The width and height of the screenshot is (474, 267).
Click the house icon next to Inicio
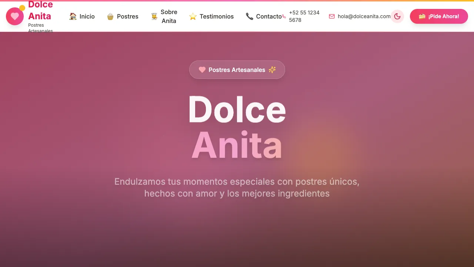[x=73, y=16]
